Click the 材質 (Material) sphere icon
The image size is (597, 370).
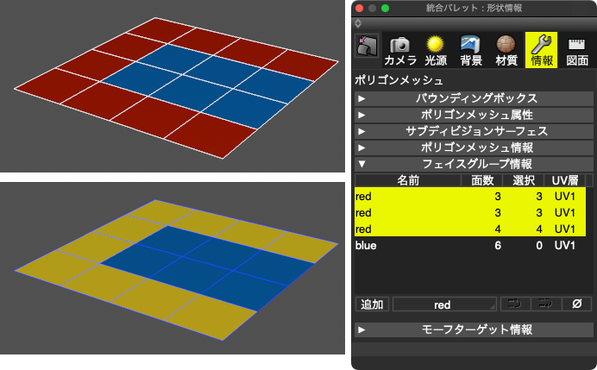pos(506,50)
